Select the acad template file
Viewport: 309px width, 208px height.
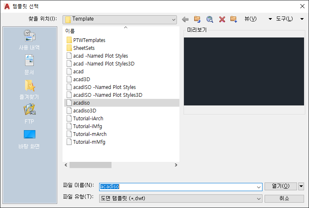tap(78, 71)
